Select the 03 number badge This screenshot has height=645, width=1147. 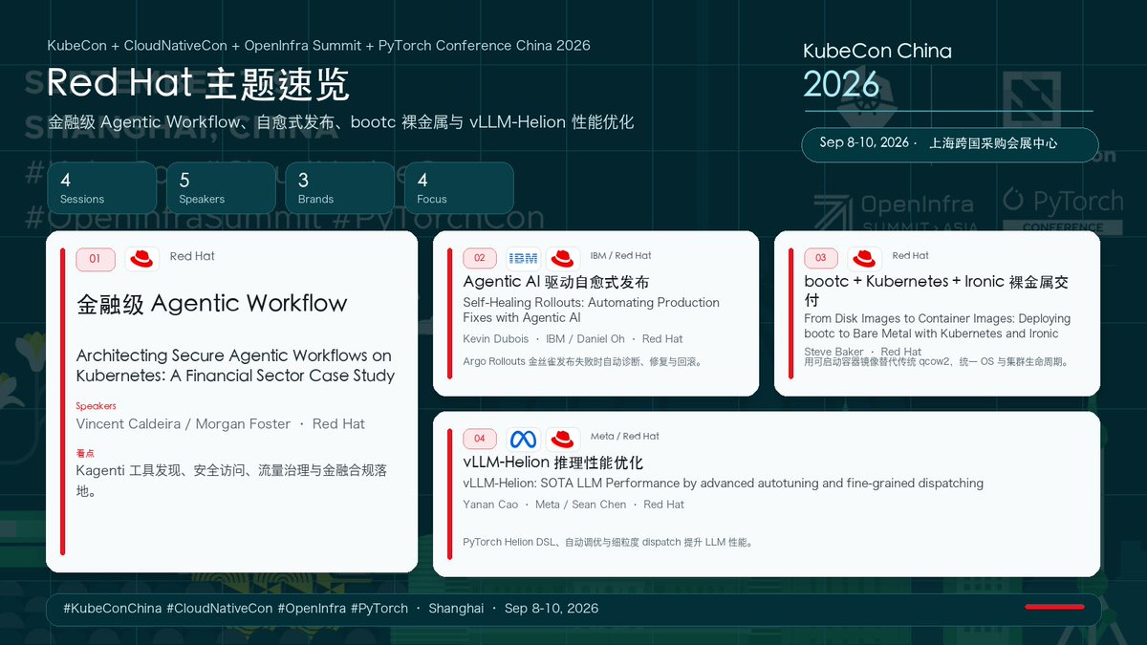coord(821,258)
